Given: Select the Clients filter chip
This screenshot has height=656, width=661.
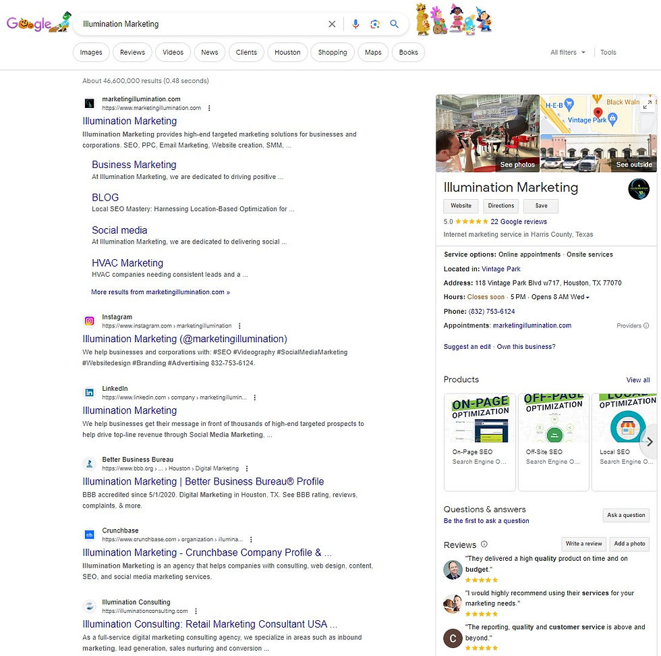Looking at the screenshot, I should pos(246,53).
